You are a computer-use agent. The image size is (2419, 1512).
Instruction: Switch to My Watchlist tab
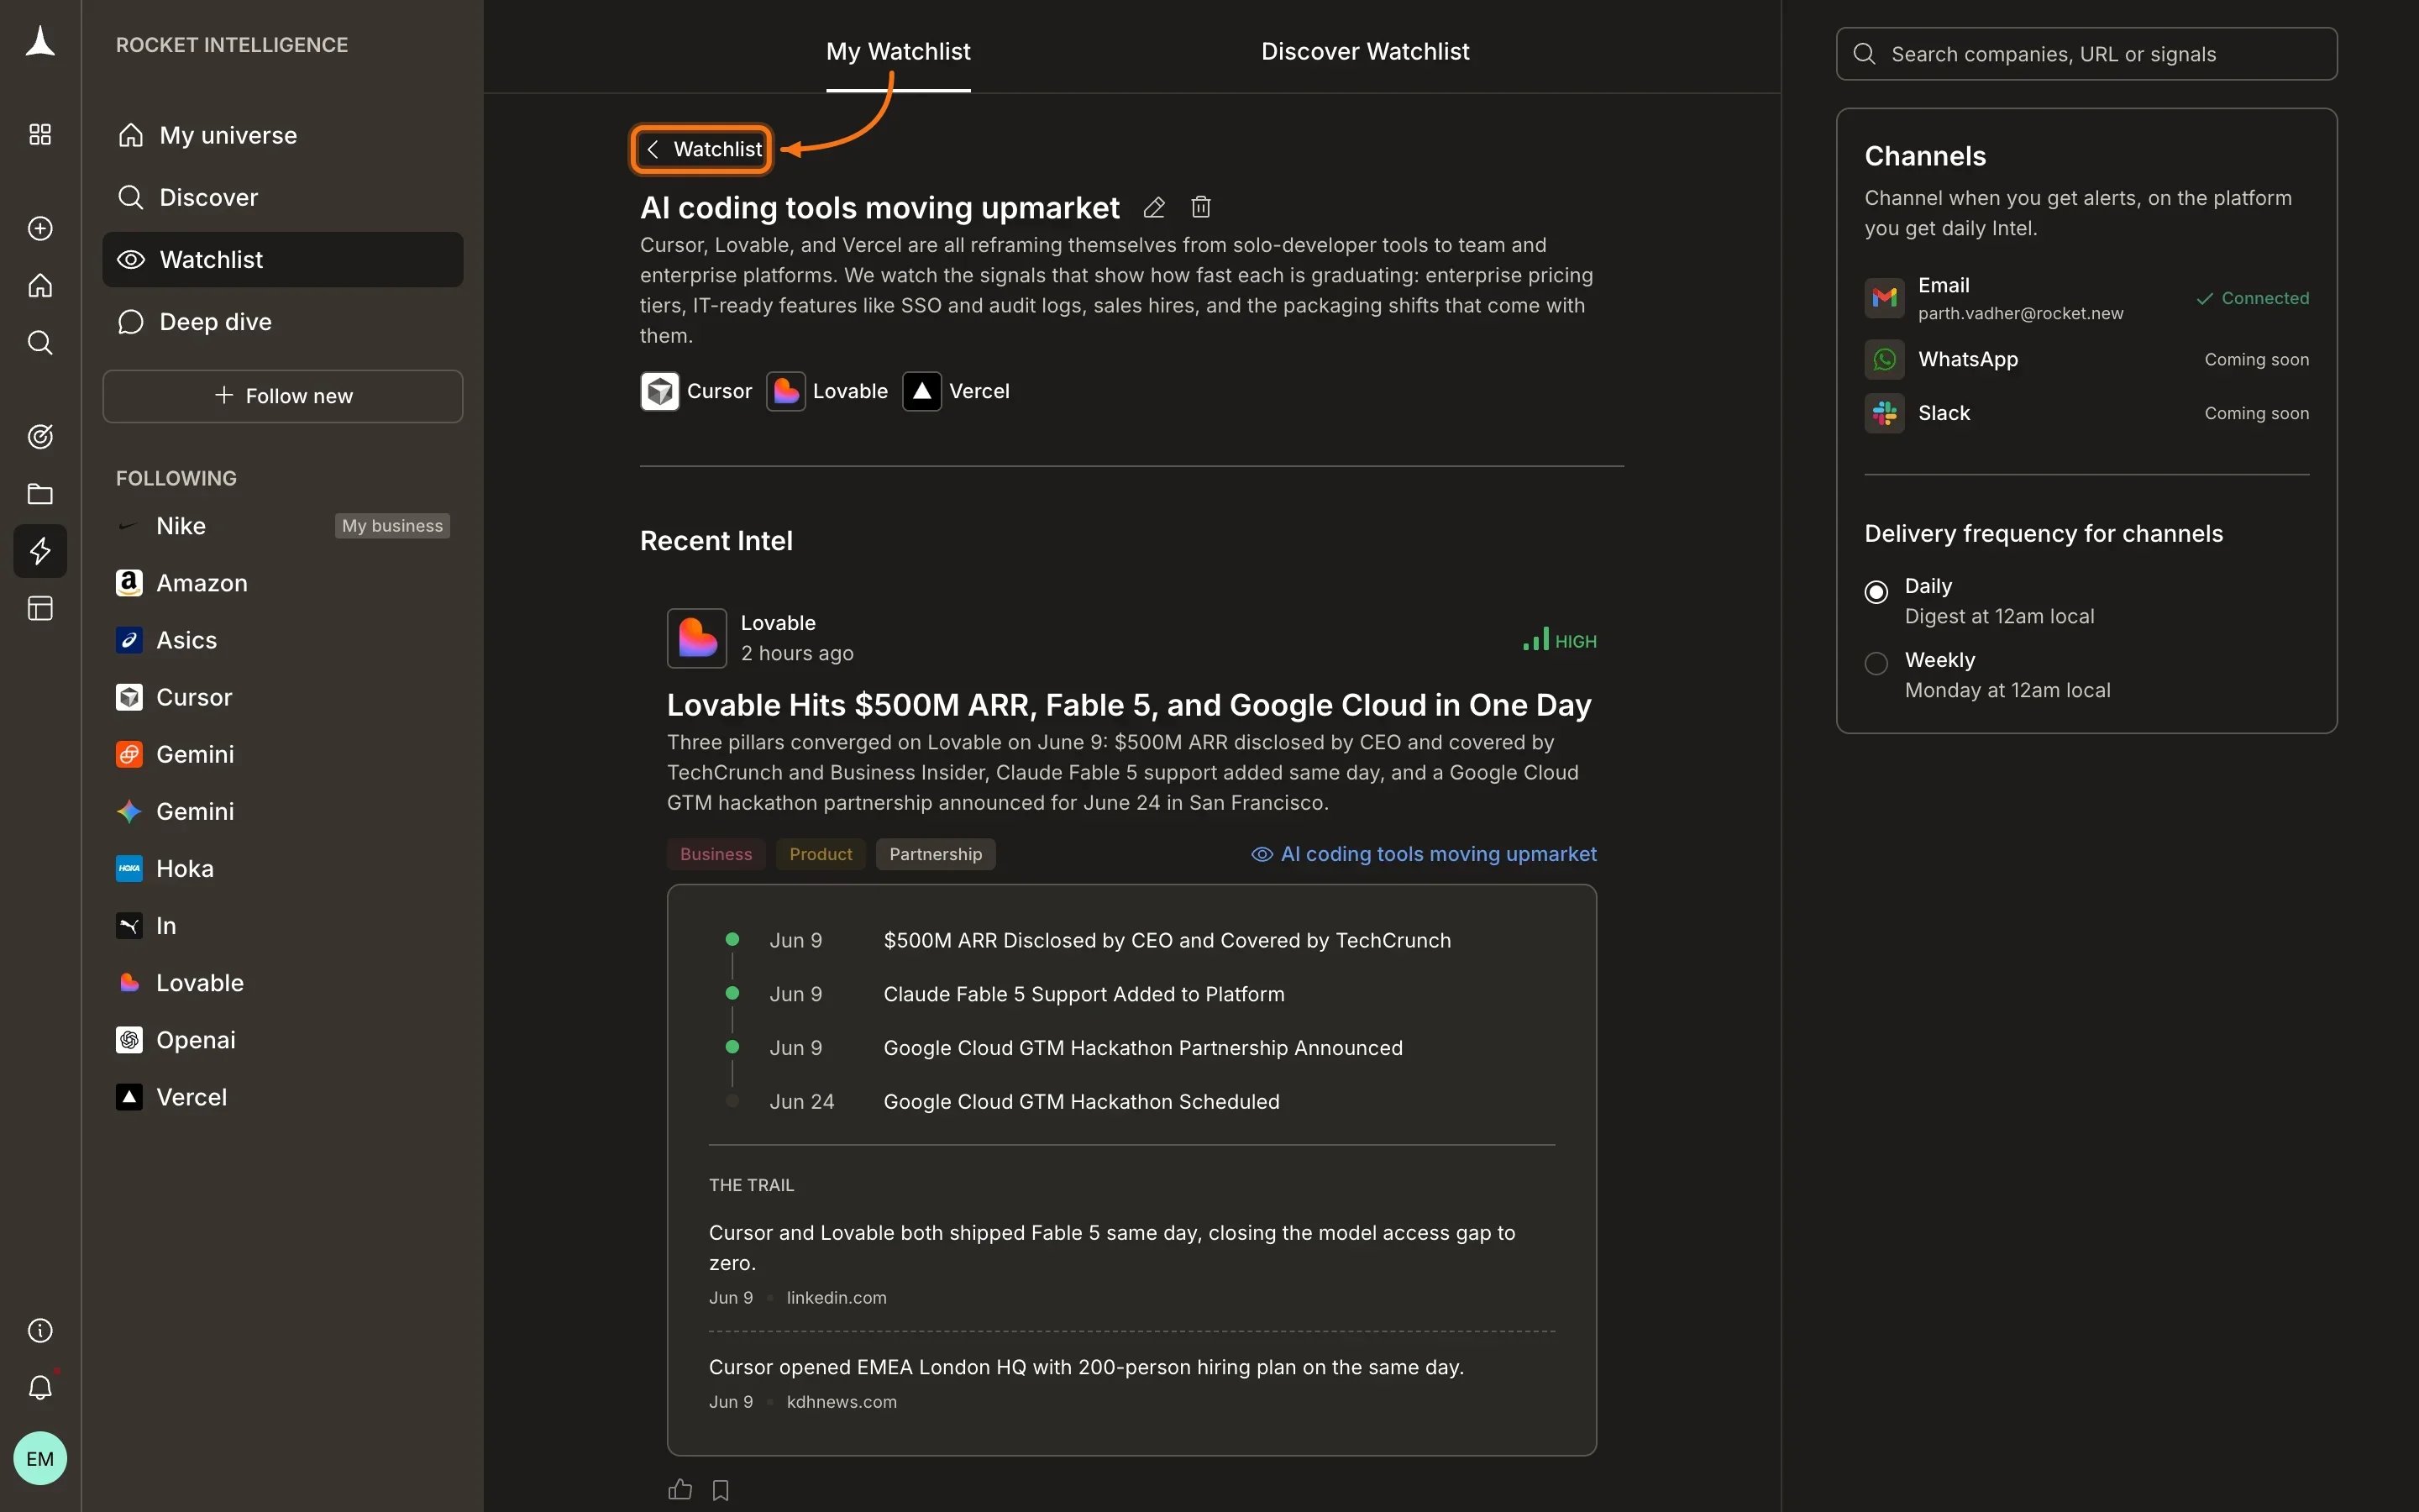(898, 51)
